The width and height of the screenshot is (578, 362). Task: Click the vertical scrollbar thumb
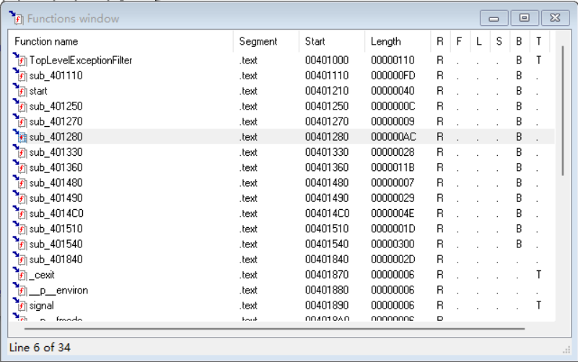563,110
